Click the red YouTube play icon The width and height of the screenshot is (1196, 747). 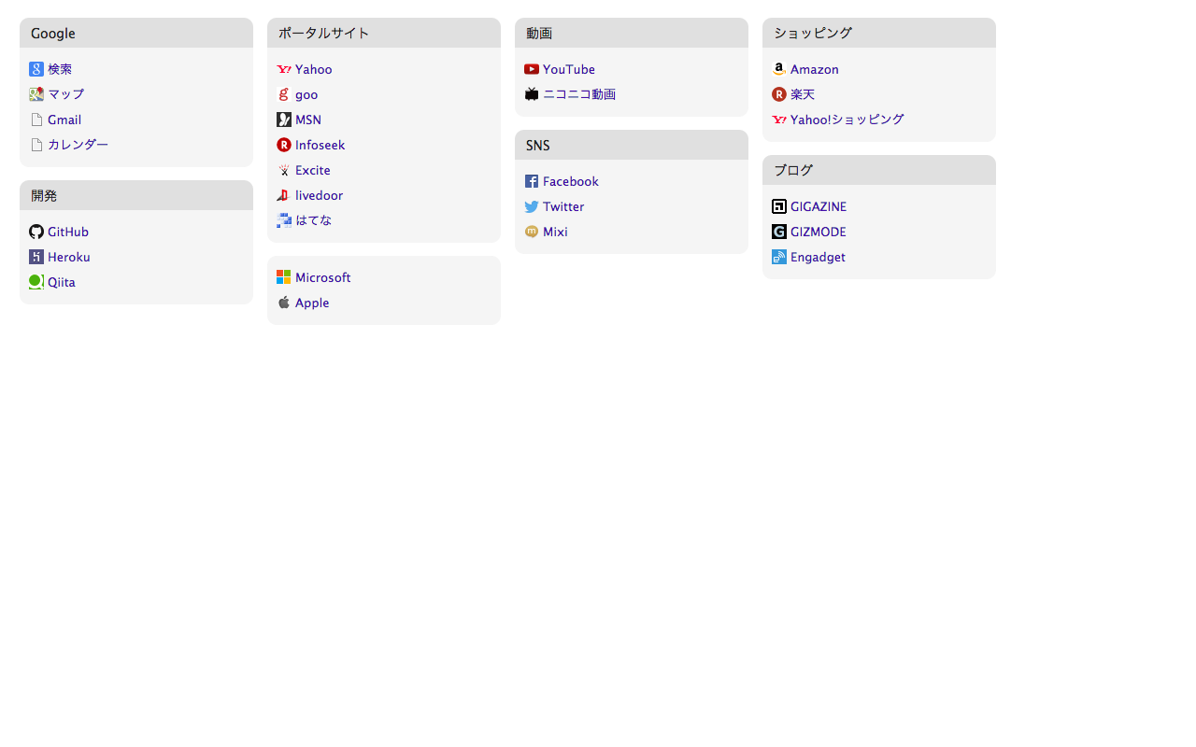pyautogui.click(x=532, y=69)
